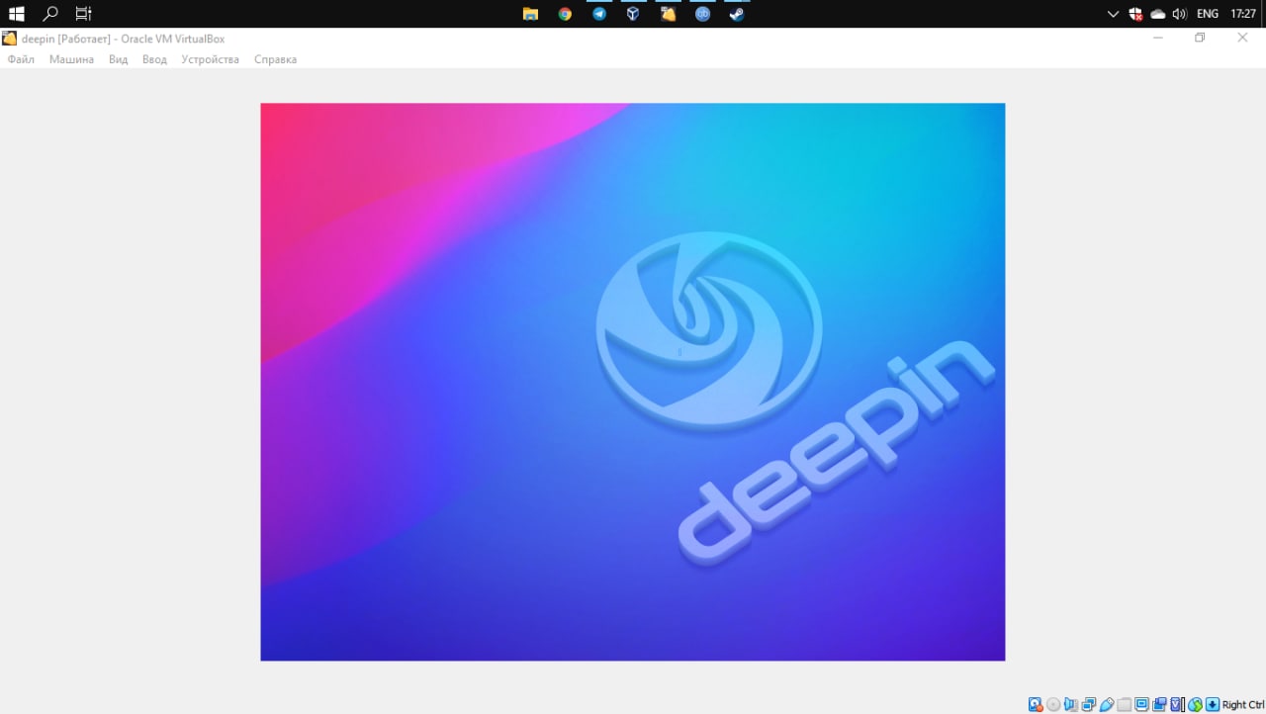Open the Машина menu
This screenshot has width=1266, height=714.
pos(71,59)
